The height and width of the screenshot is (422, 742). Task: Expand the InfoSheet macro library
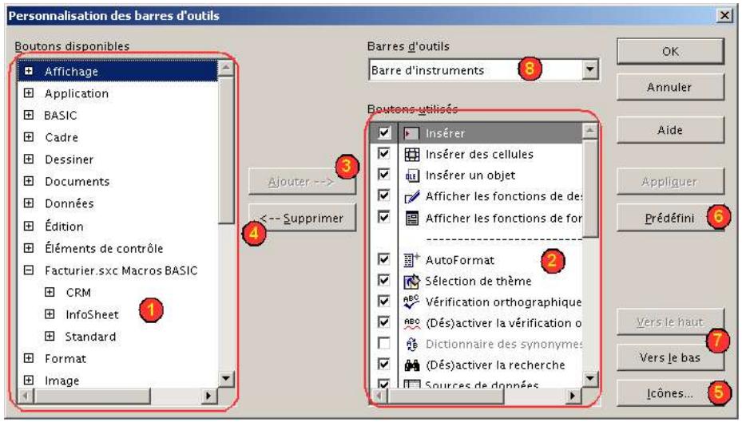(x=50, y=314)
